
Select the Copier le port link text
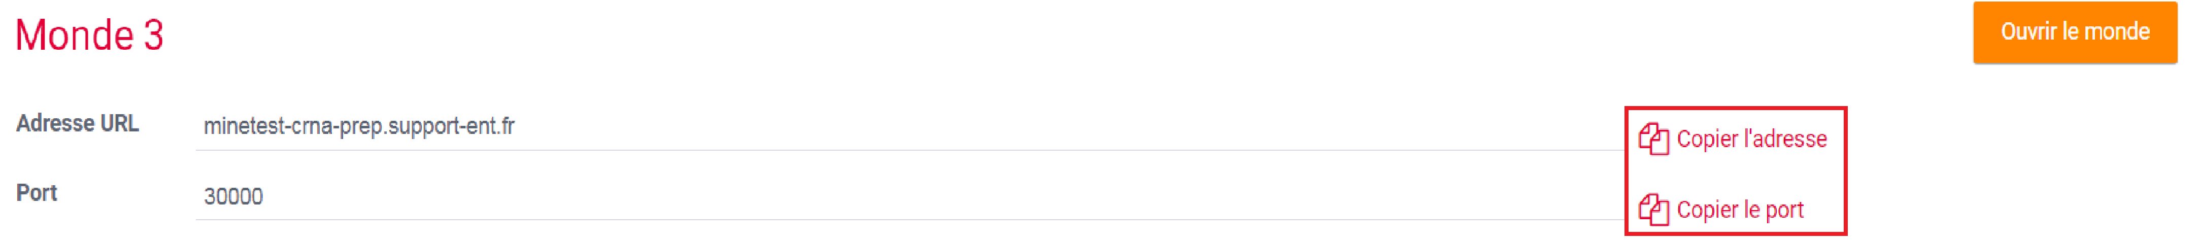point(1740,210)
